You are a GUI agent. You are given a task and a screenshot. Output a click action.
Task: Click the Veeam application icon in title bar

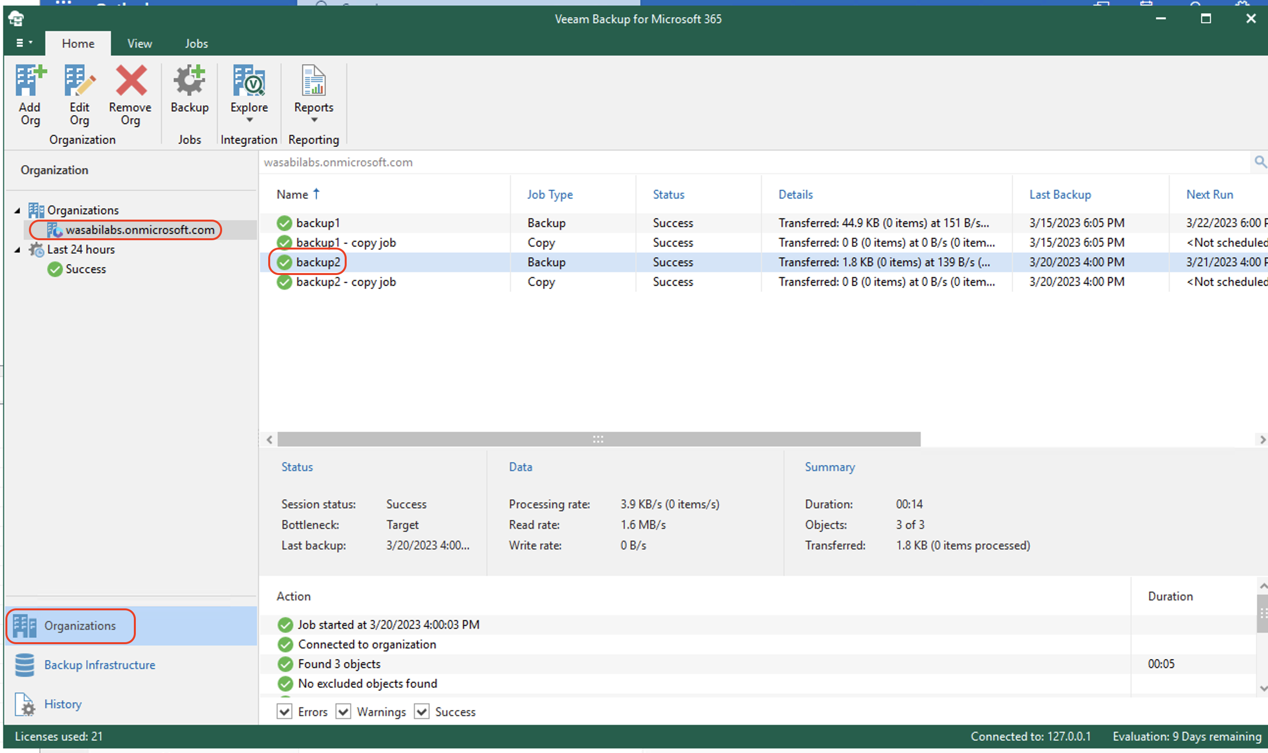click(16, 19)
